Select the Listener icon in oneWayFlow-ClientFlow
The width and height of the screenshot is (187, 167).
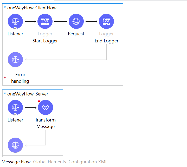(x=15, y=21)
